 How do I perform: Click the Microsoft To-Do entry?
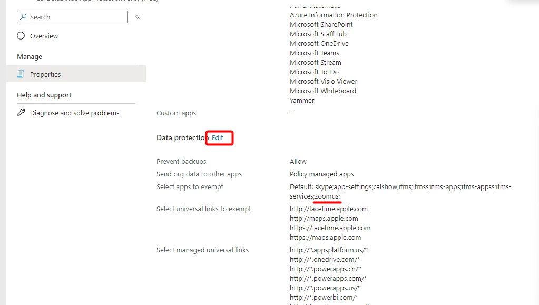(314, 72)
